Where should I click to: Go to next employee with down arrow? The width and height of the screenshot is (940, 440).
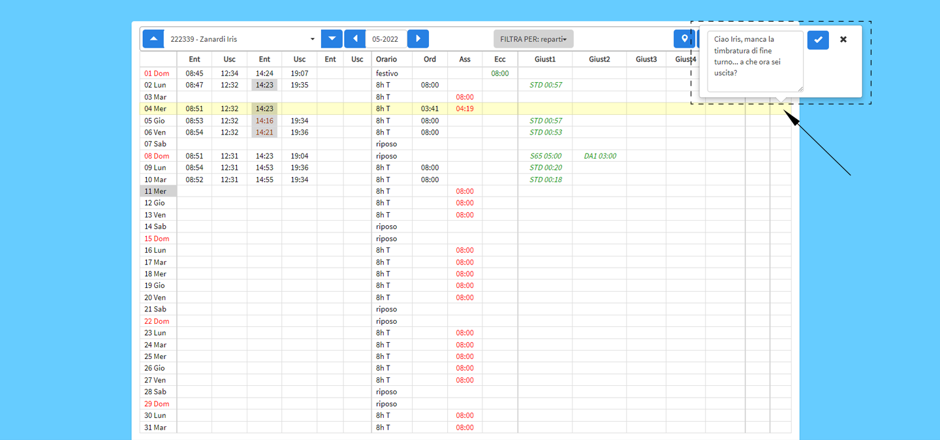click(x=332, y=39)
